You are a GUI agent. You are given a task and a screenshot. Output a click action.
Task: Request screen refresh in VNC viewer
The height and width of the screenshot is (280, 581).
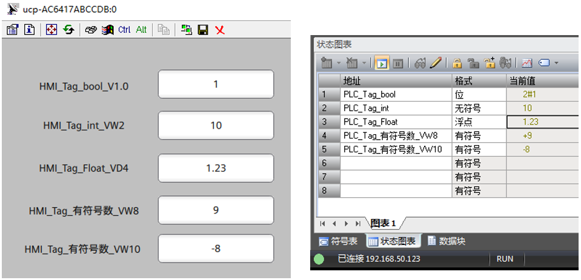coord(68,30)
